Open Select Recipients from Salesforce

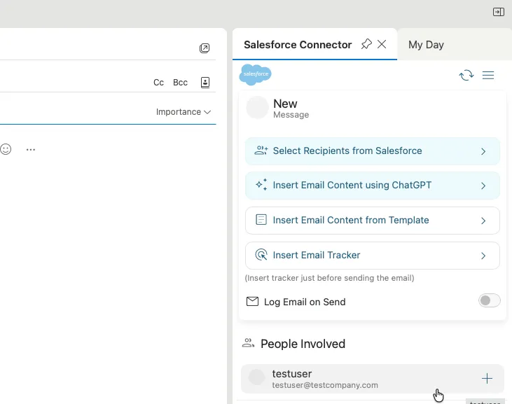pos(372,151)
